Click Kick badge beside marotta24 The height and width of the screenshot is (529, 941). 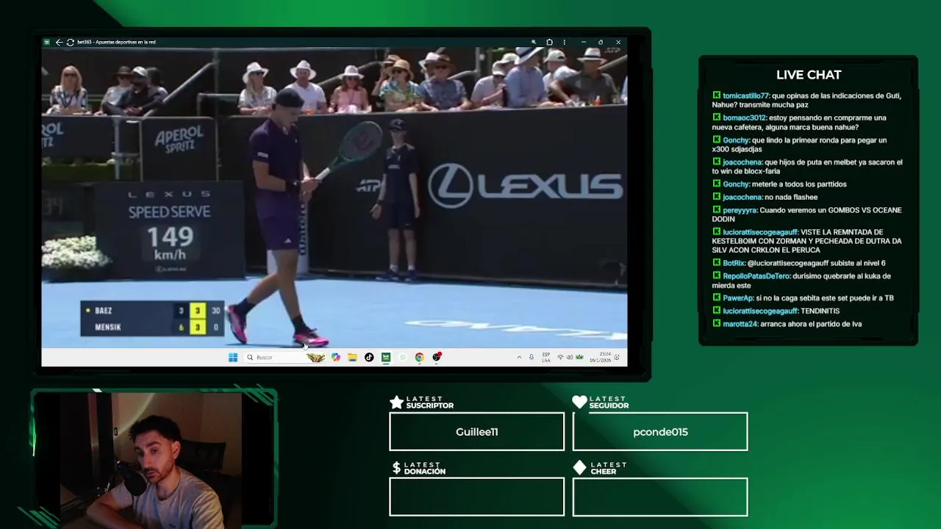point(716,324)
